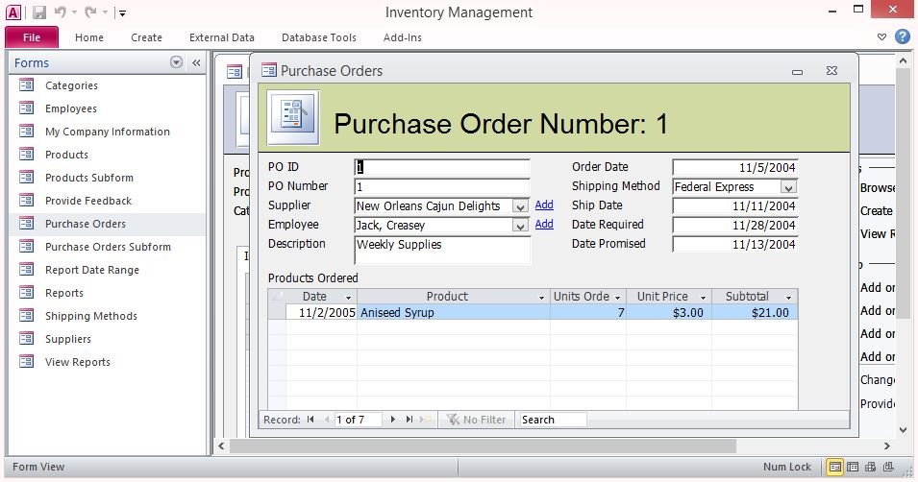The image size is (918, 482).
Task: Open the External Data ribbon tab
Action: 221,37
